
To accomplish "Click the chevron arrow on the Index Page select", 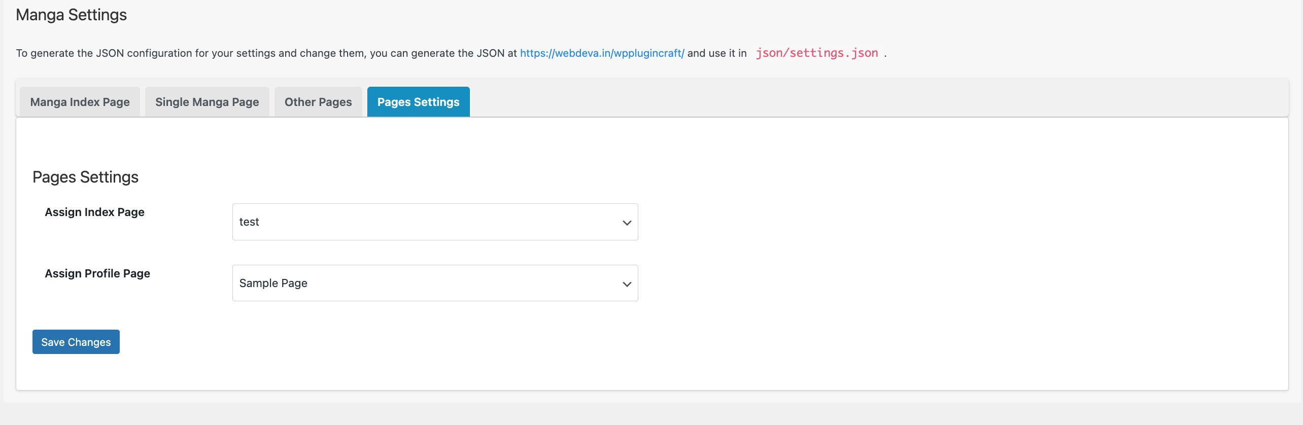I will 627,223.
